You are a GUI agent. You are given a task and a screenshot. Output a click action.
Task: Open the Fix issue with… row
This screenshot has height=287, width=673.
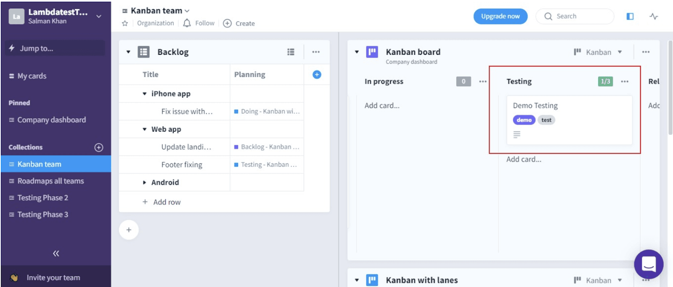[187, 112]
